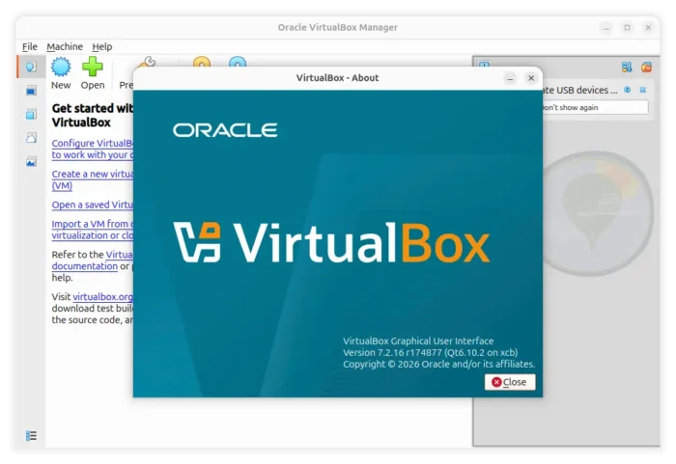Image resolution: width=676 pixels, height=464 pixels.
Task: Click the notification center toggle icon top-left of panel
Action: 484,64
